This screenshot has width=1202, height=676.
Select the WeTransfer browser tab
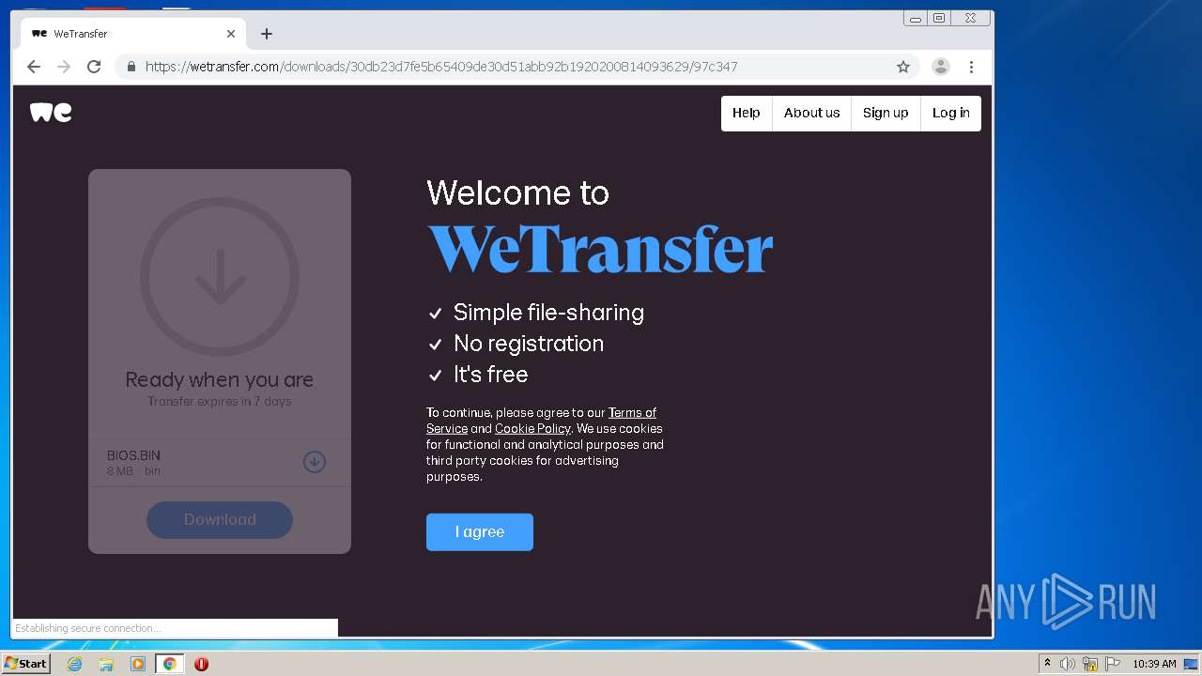[133, 34]
